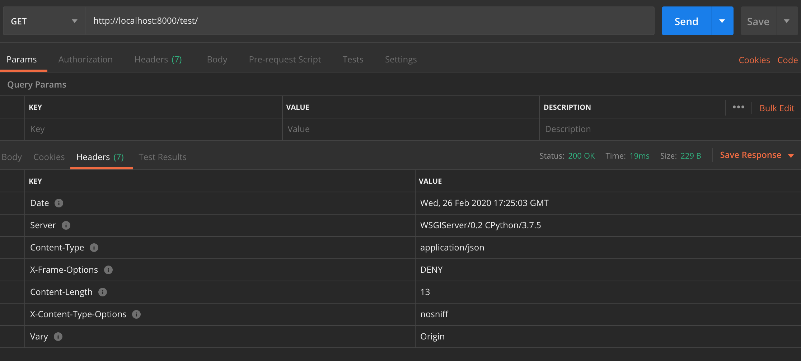Viewport: 801px width, 361px height.
Task: Open the query params options ellipsis menu
Action: (x=738, y=107)
